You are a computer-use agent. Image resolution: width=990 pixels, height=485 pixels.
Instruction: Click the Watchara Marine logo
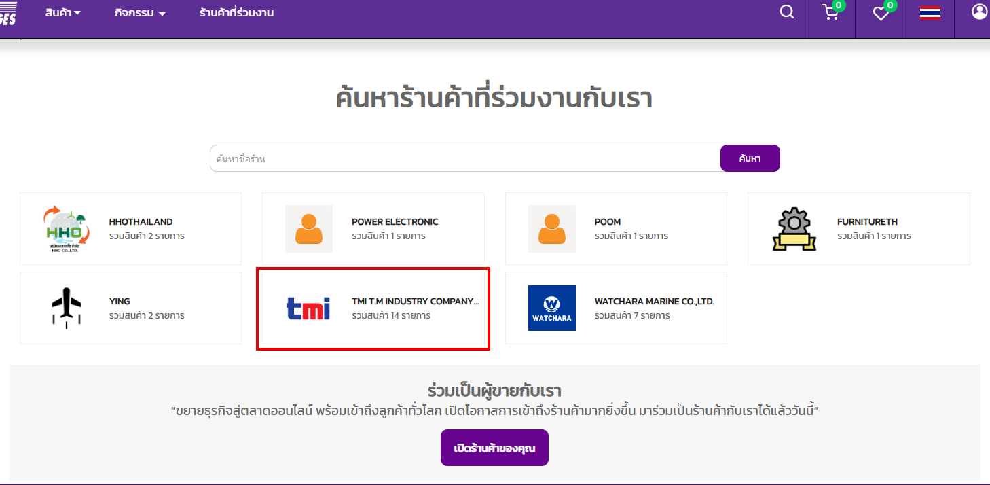coord(551,308)
